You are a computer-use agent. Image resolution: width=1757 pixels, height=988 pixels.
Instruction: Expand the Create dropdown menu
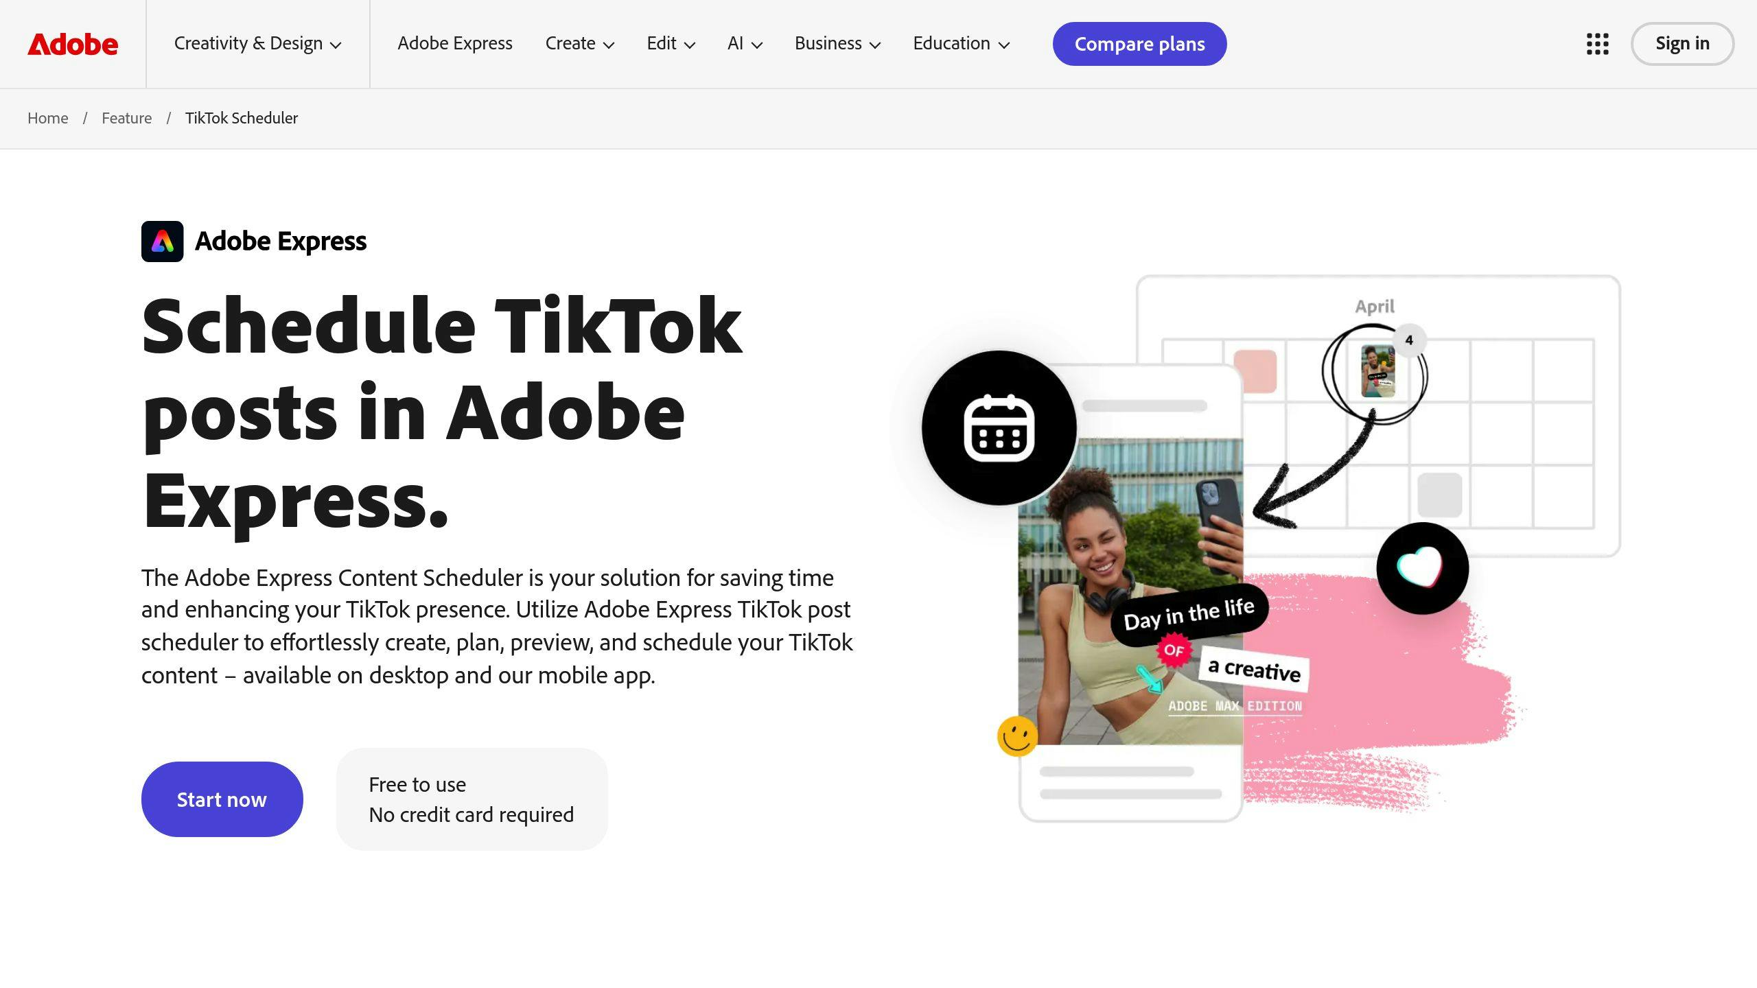pos(579,43)
